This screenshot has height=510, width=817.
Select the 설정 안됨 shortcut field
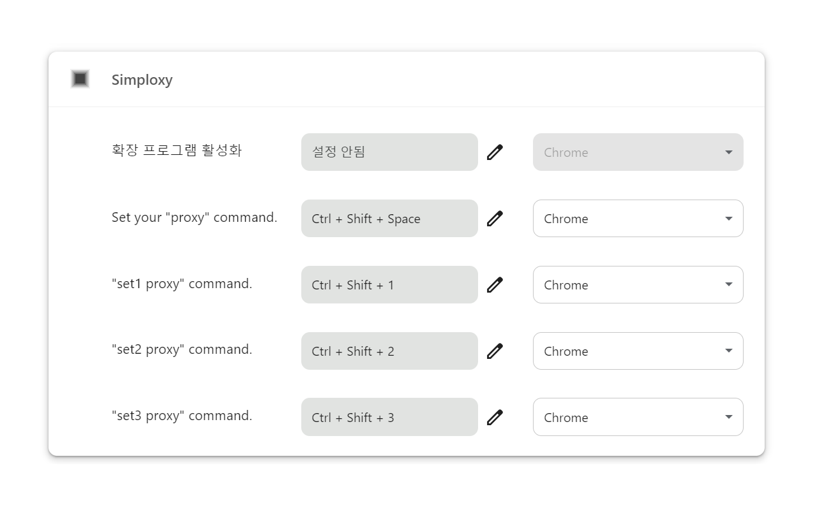pos(389,152)
